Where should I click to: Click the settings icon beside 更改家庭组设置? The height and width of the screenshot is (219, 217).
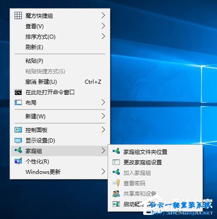(x=116, y=162)
